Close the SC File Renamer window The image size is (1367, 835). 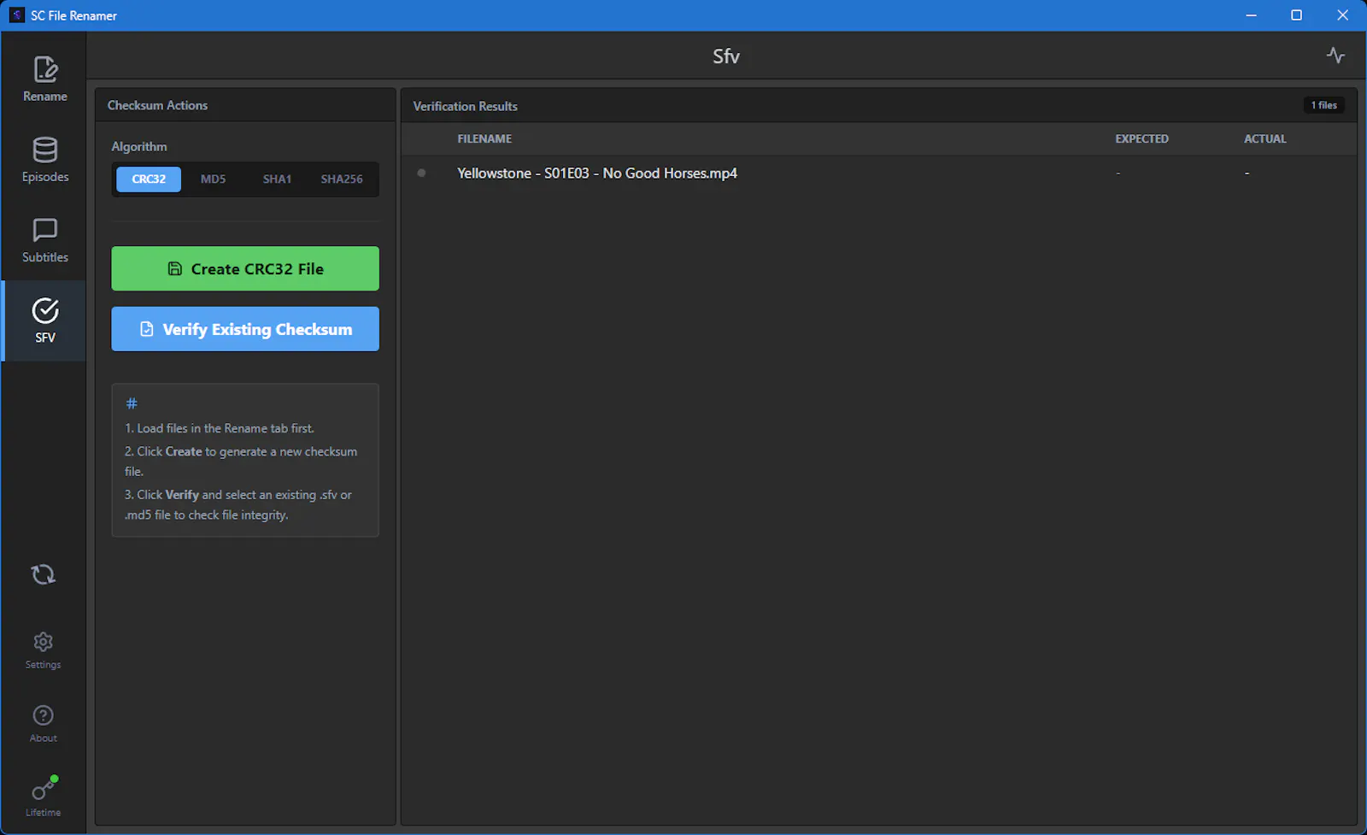click(x=1342, y=15)
